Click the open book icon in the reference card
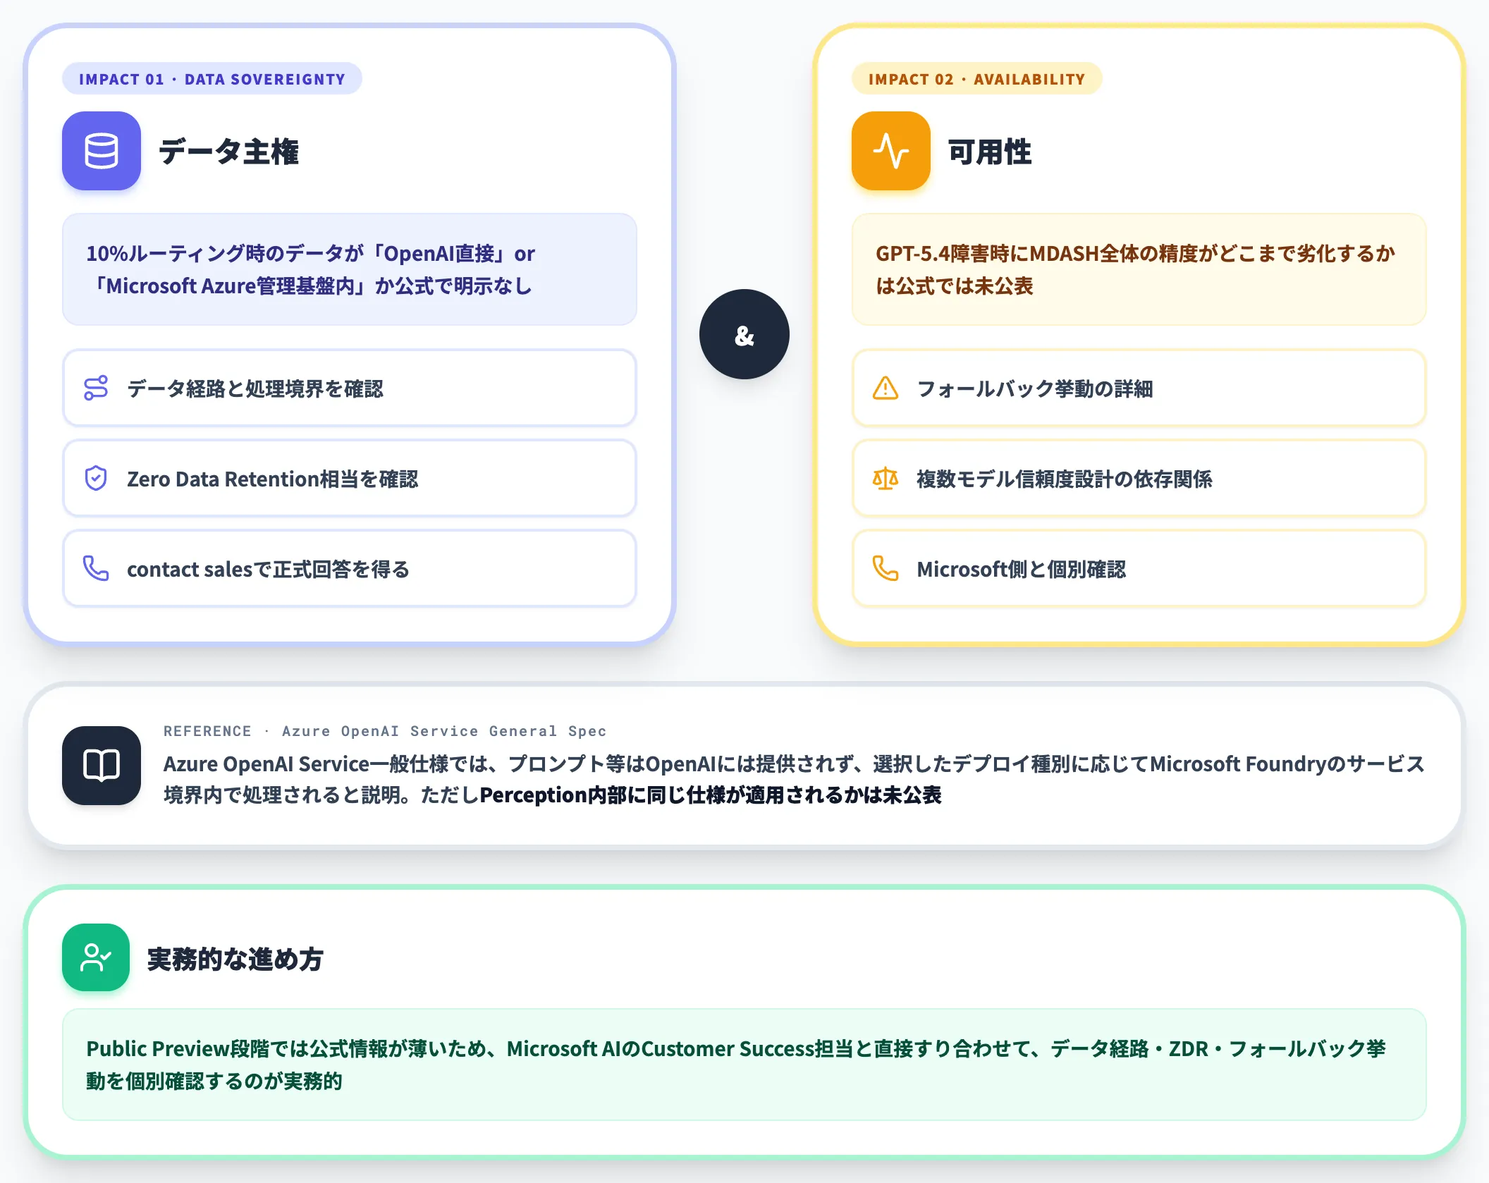Screen dimensions: 1489x1183 click(x=102, y=766)
